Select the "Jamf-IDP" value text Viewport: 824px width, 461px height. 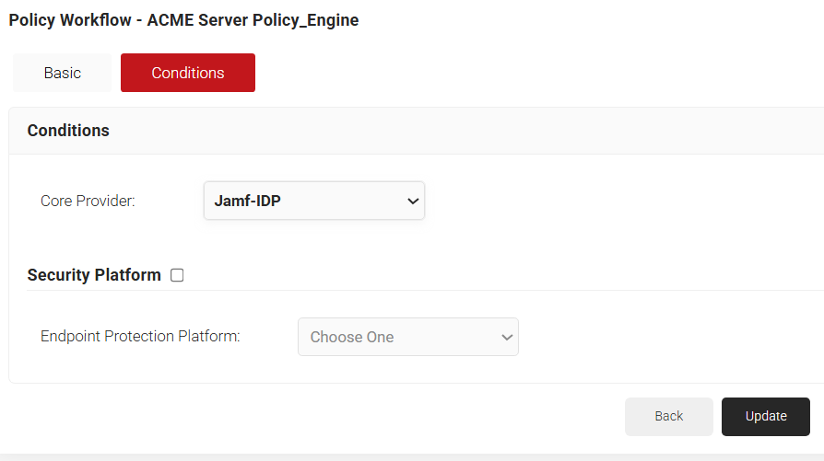coord(247,201)
